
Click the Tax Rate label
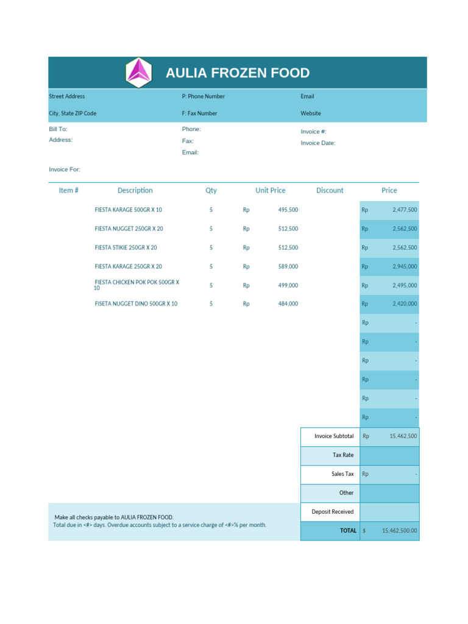[x=343, y=455]
